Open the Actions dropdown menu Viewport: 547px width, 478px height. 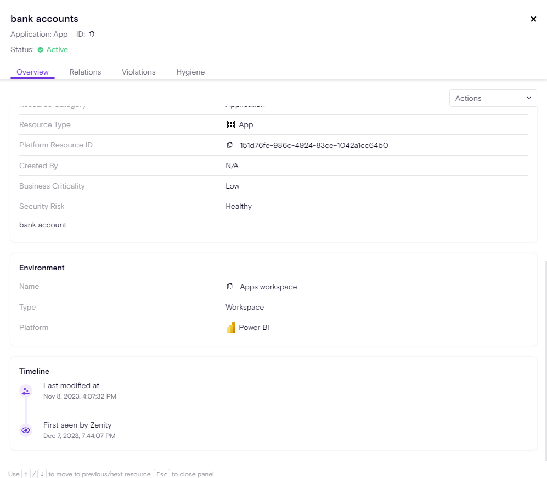click(x=493, y=98)
